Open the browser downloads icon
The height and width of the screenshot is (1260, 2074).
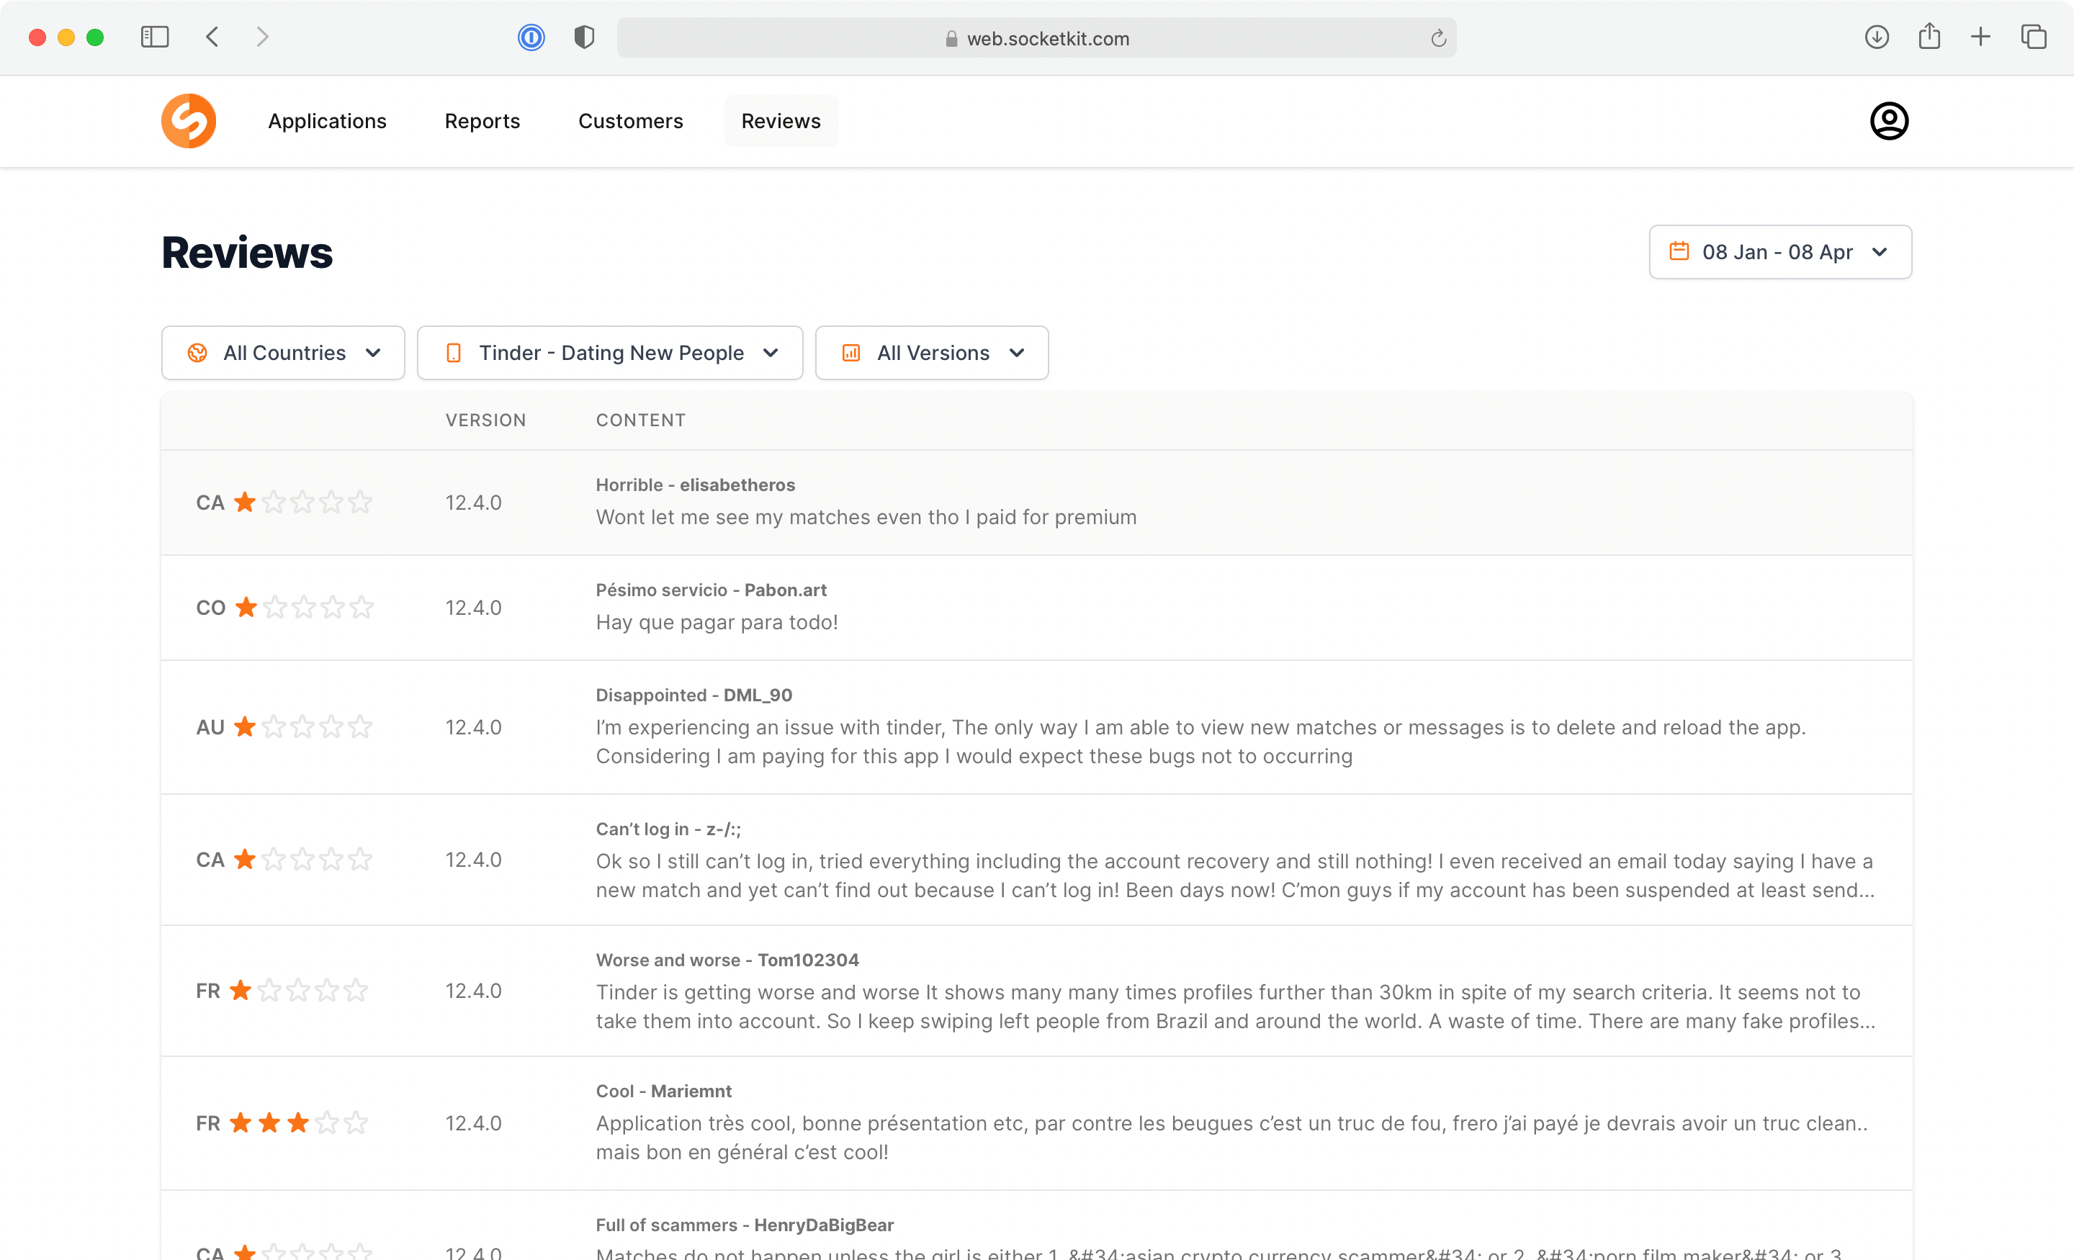click(x=1876, y=36)
